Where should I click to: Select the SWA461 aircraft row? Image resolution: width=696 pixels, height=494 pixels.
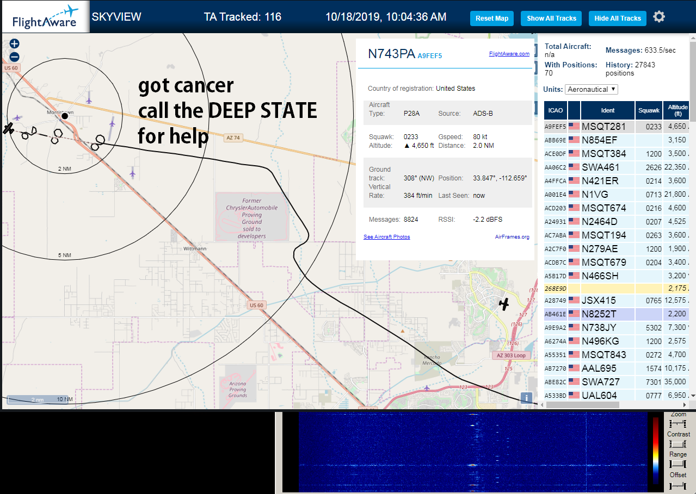pos(617,167)
